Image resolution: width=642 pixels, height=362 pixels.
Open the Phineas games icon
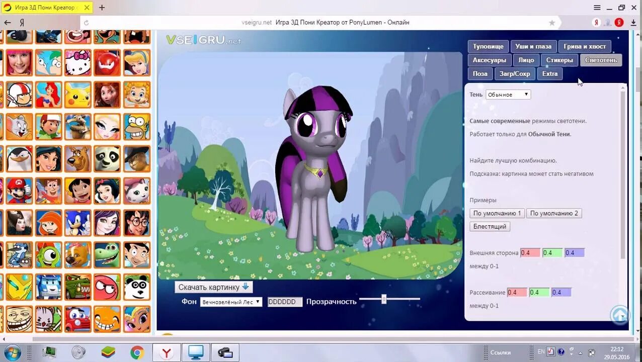coord(49,63)
